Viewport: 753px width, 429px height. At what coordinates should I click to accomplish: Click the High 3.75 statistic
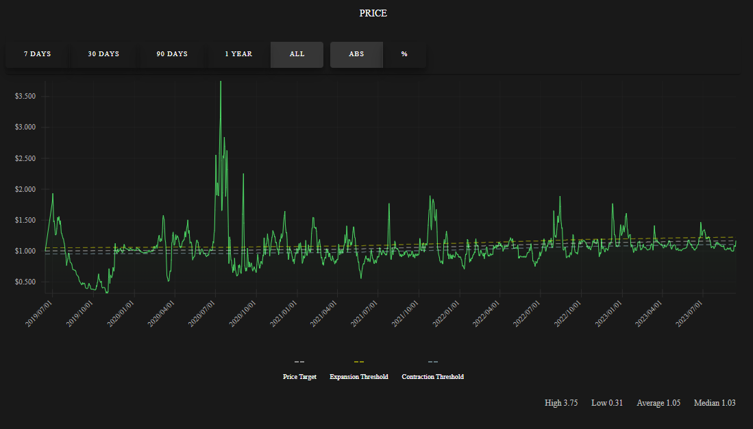click(x=561, y=403)
